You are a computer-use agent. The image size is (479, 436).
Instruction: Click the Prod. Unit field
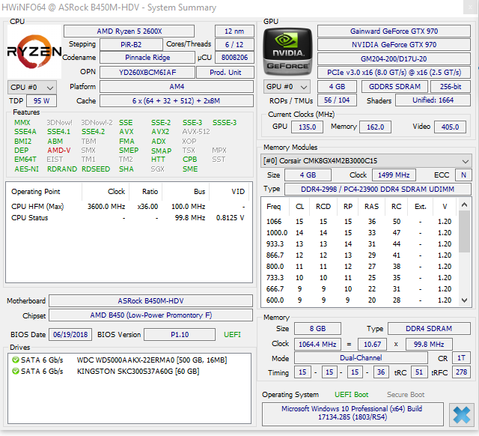[x=225, y=73]
